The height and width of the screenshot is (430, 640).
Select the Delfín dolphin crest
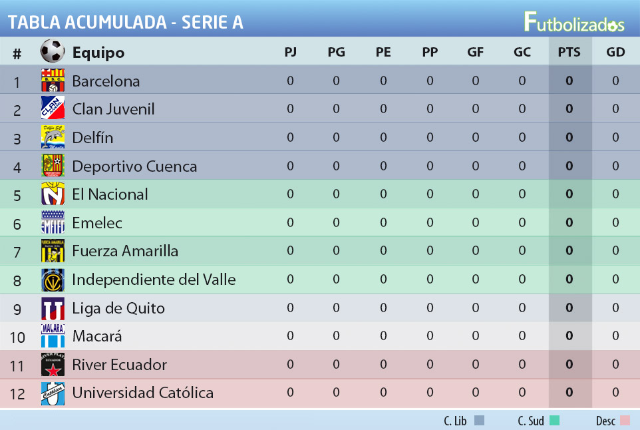coord(53,137)
